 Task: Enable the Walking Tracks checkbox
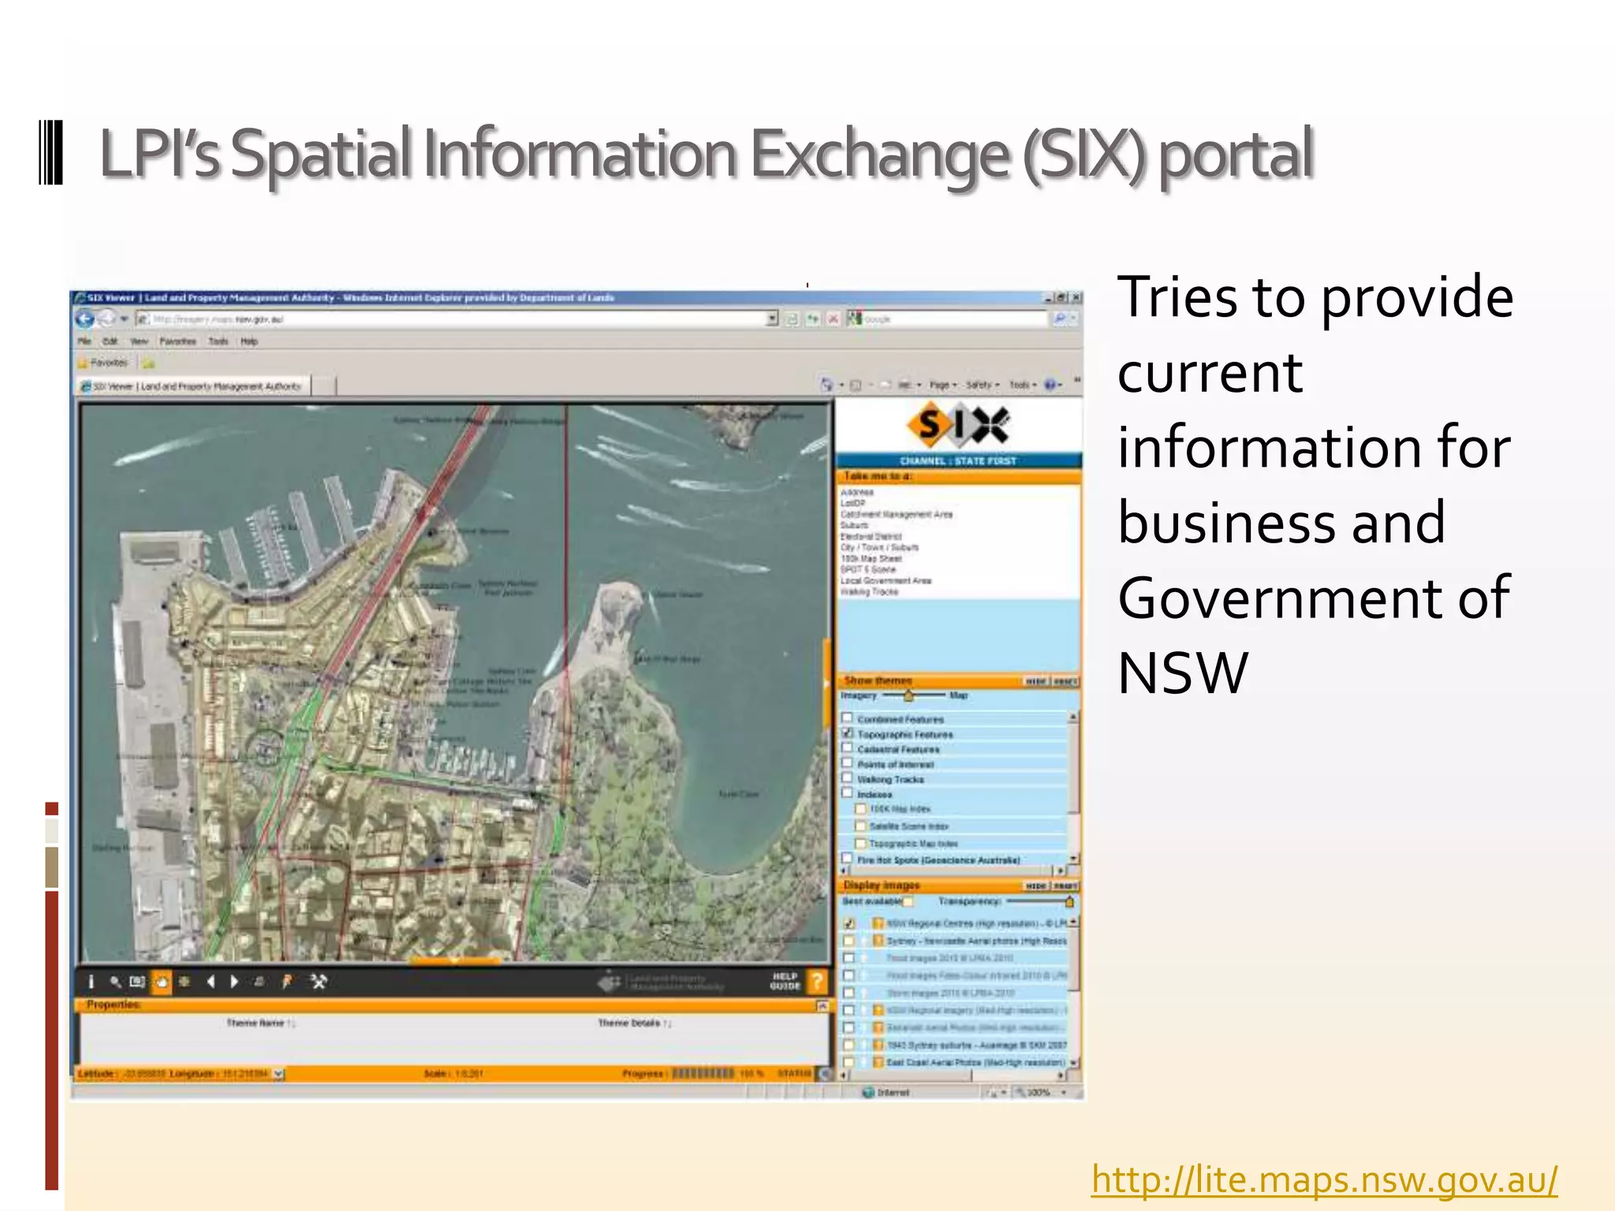[x=847, y=778]
